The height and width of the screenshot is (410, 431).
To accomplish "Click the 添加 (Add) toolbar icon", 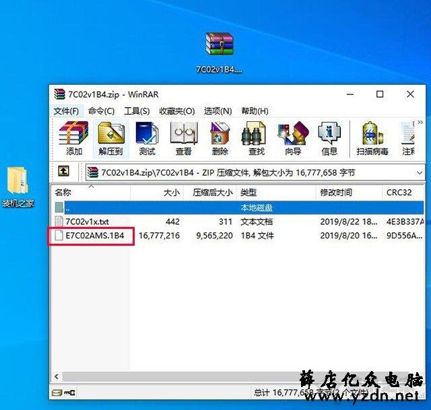I will [x=73, y=139].
